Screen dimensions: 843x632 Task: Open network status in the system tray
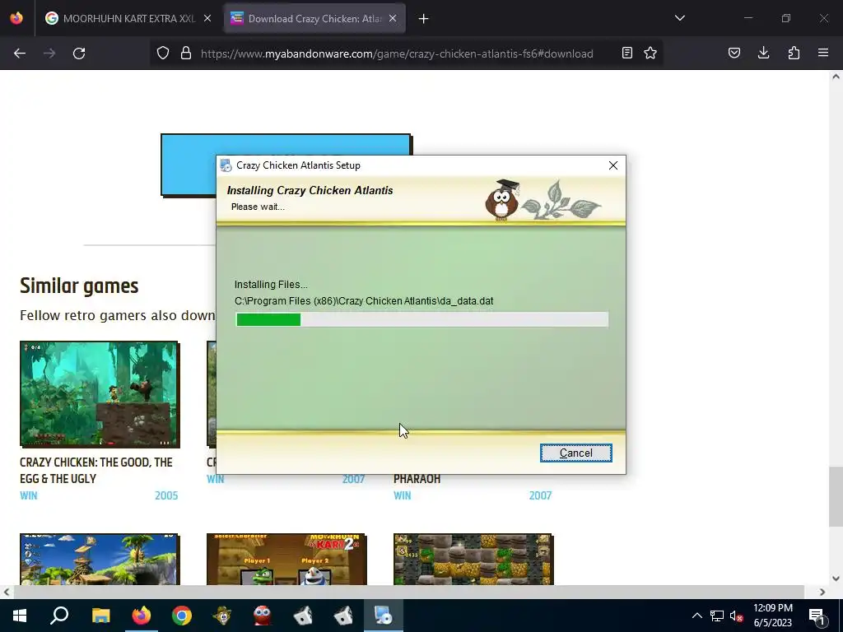pos(717,616)
